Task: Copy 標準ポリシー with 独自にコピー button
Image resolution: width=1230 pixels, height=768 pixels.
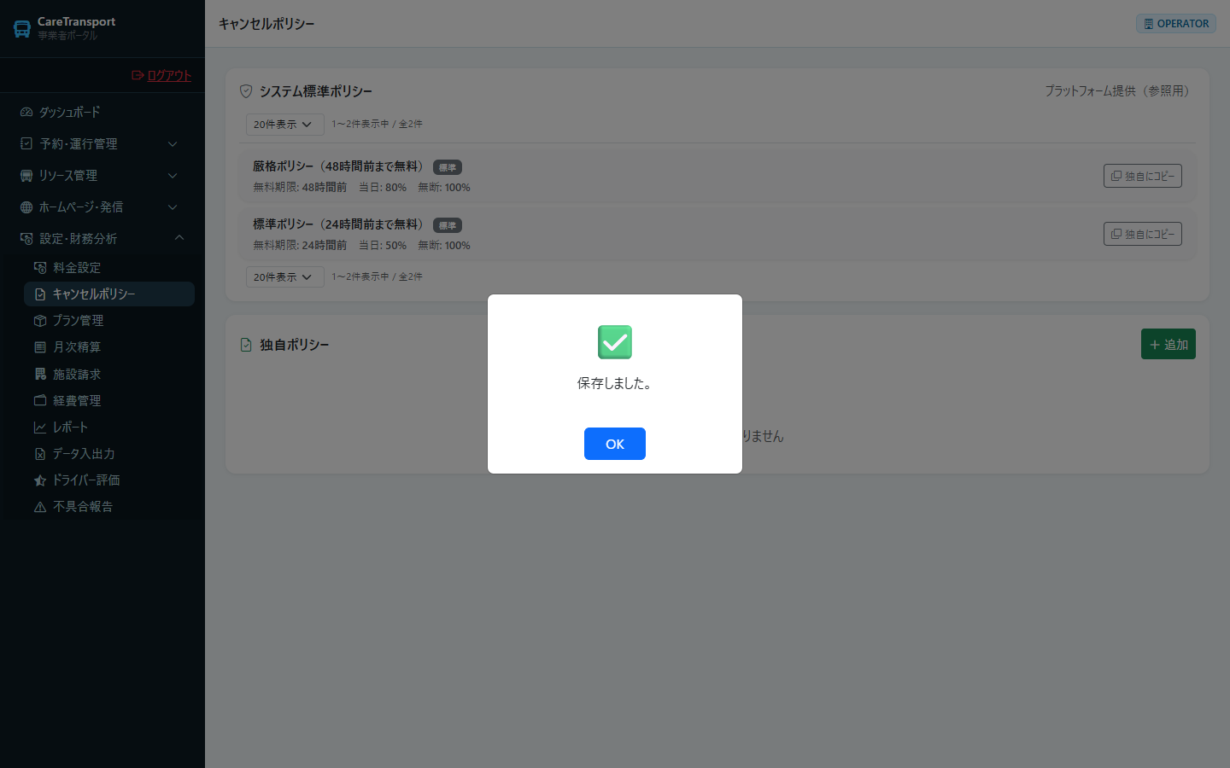Action: (1143, 234)
